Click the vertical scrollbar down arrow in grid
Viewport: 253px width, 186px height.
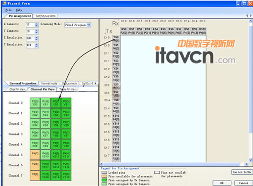[250, 160]
